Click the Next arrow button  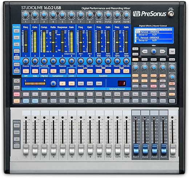162,51
